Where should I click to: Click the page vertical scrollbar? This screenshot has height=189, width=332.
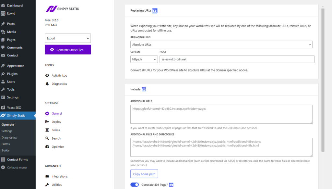[323, 80]
